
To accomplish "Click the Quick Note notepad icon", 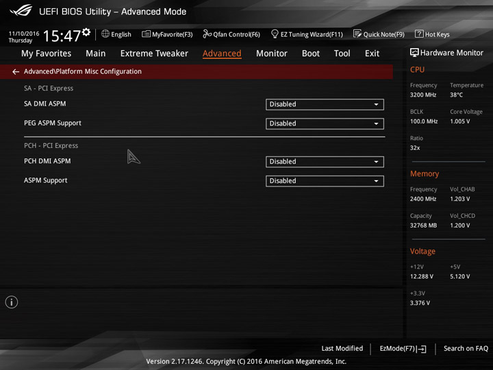I will pos(357,34).
